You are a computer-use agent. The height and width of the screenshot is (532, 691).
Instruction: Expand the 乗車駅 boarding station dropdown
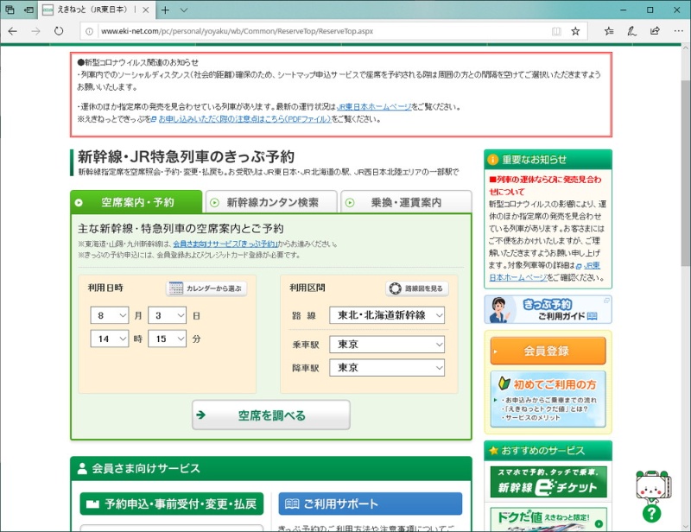pyautogui.click(x=387, y=345)
